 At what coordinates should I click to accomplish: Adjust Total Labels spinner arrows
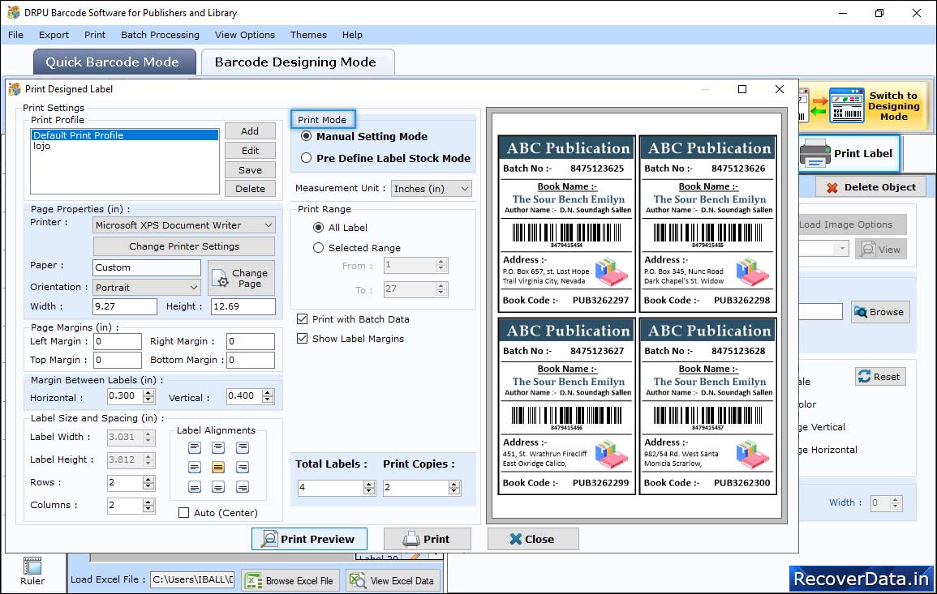point(369,488)
